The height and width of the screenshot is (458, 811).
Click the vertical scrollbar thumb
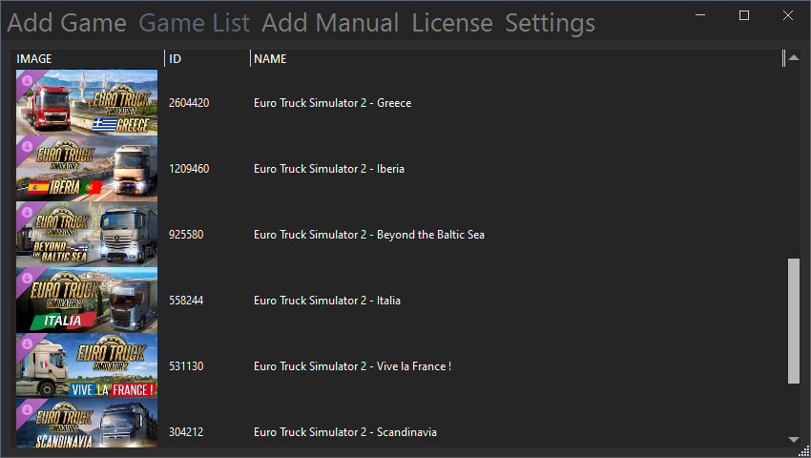pyautogui.click(x=794, y=321)
